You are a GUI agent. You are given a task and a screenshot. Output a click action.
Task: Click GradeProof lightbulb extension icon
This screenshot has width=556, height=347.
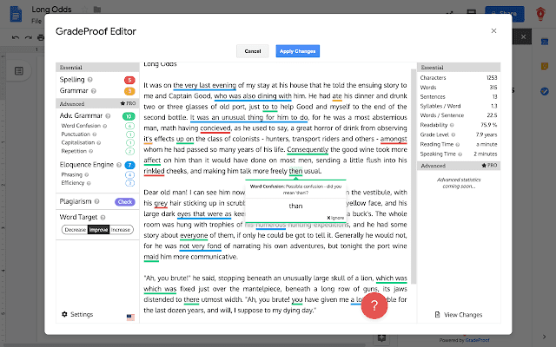(540, 14)
